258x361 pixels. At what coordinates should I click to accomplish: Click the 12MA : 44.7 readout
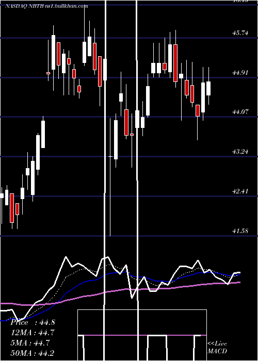click(x=33, y=333)
